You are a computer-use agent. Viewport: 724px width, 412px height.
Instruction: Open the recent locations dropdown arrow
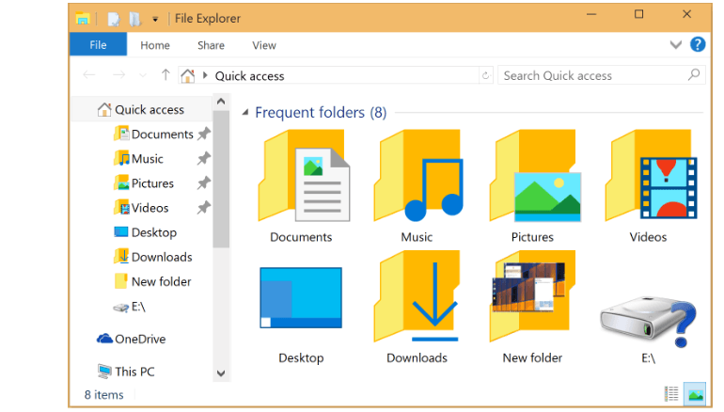143,75
